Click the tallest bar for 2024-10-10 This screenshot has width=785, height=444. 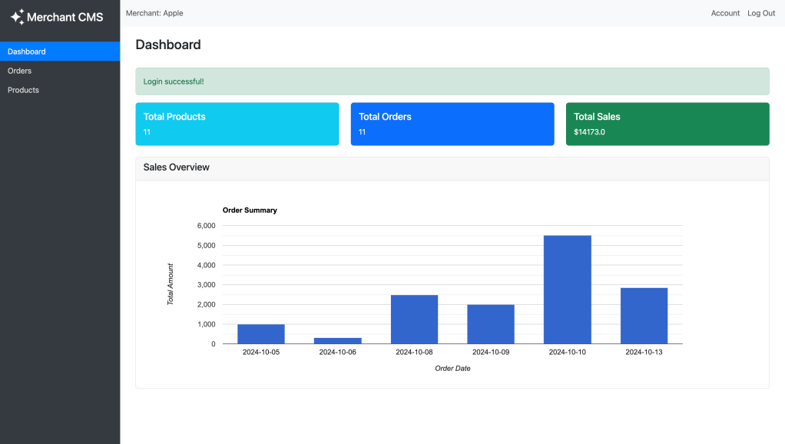click(x=568, y=290)
